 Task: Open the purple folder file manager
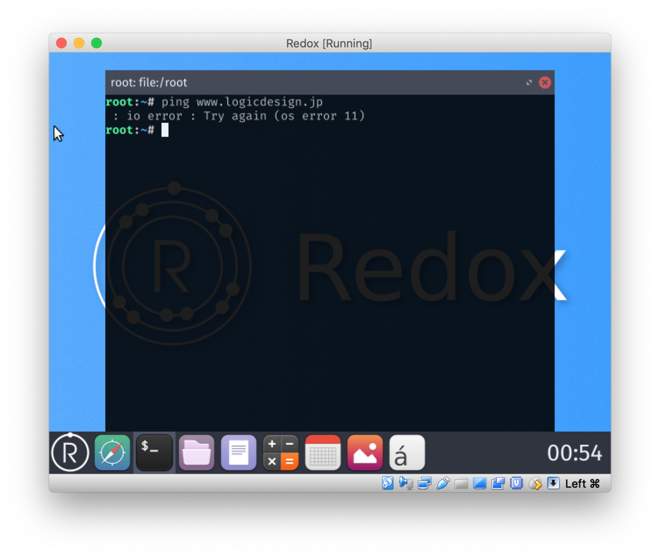coord(196,453)
